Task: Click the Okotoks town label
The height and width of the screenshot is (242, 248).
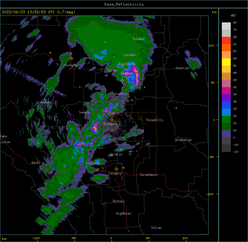Action: pos(119,201)
